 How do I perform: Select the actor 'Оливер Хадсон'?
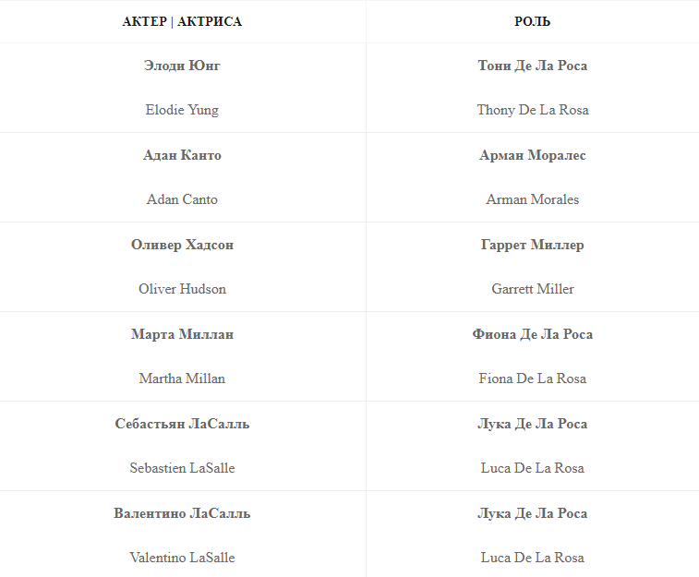182,245
